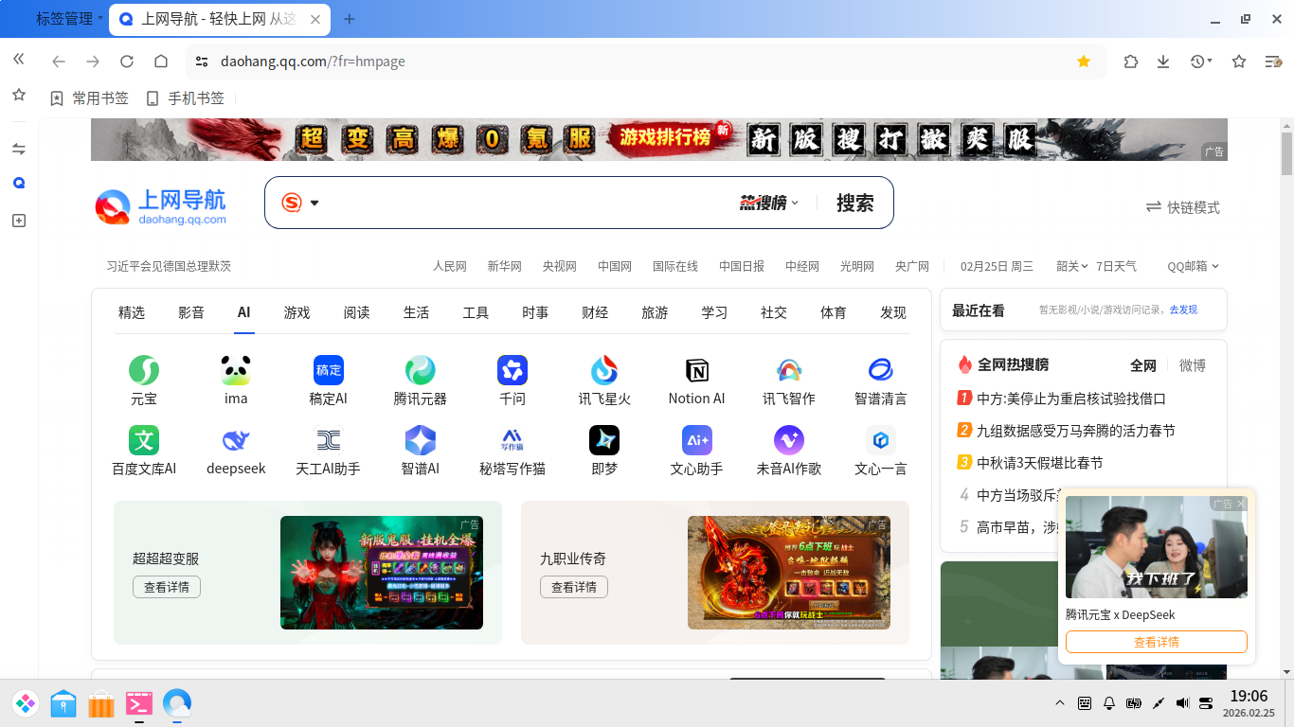Launch 未音AI作歌 icon

click(x=788, y=440)
